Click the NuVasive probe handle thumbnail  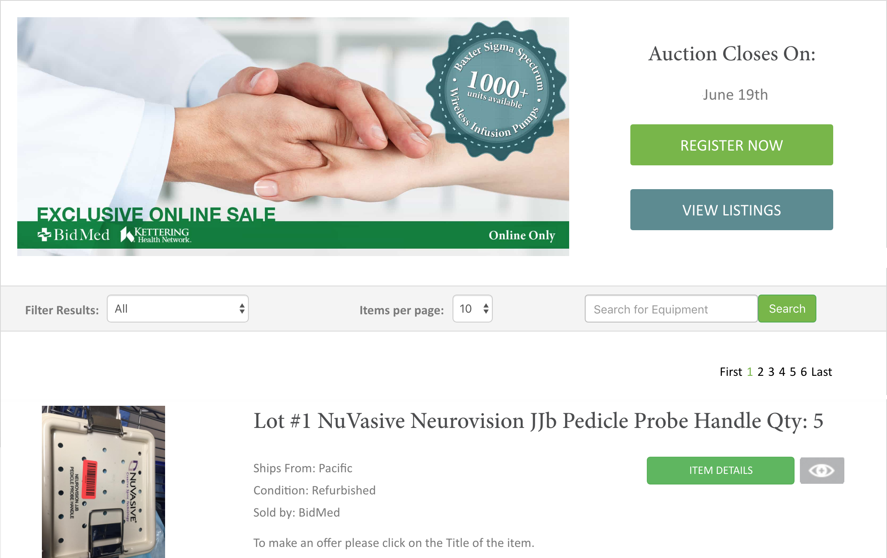coord(103,482)
